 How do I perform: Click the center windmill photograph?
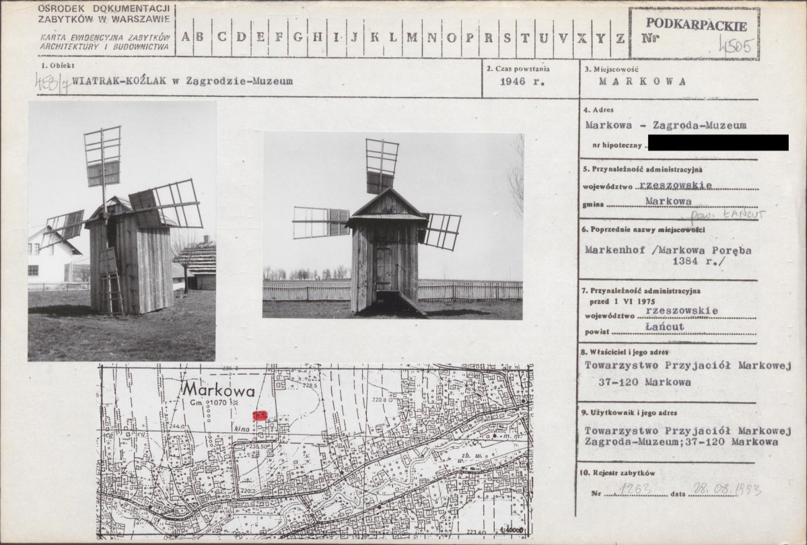pos(393,226)
